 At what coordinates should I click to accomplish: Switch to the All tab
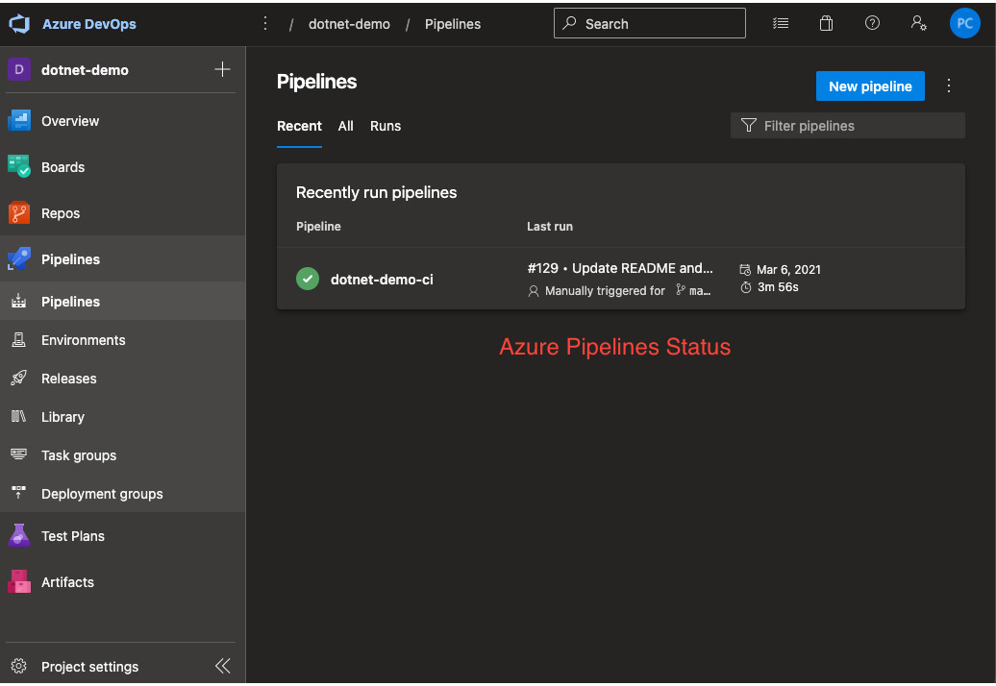point(345,126)
